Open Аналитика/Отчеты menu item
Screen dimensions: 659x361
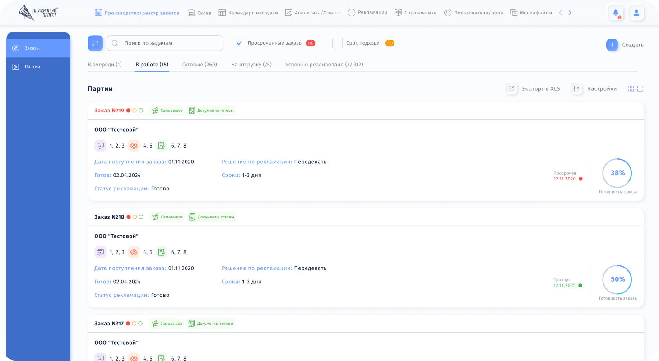click(313, 13)
